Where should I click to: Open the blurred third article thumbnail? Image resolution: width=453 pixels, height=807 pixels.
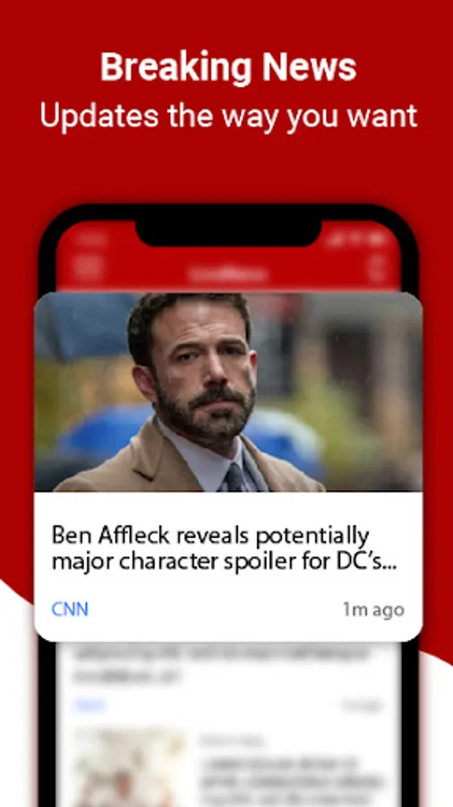coord(128,768)
